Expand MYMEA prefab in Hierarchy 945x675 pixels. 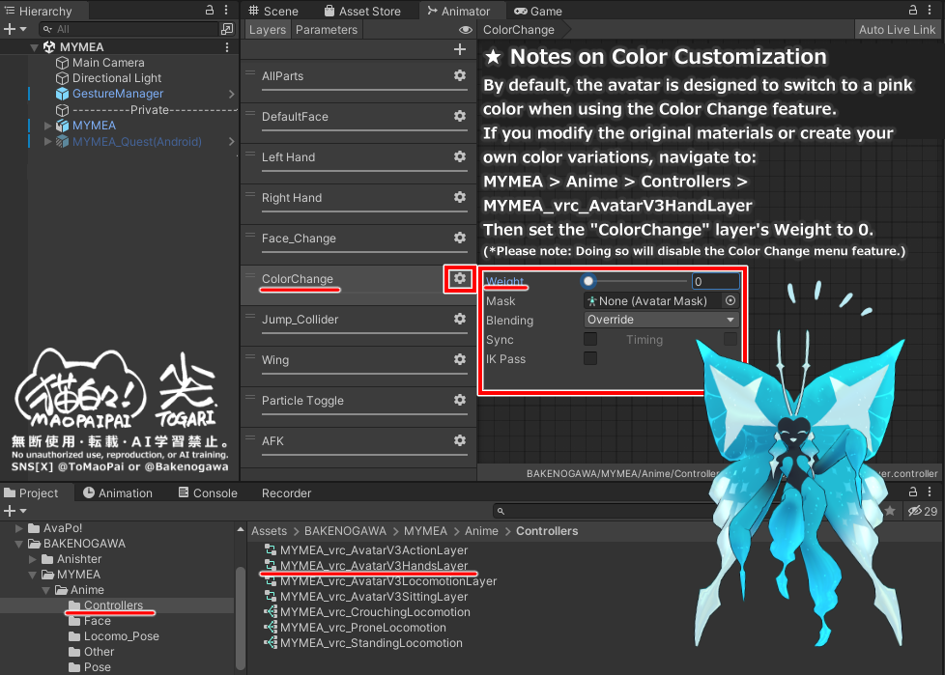47,126
